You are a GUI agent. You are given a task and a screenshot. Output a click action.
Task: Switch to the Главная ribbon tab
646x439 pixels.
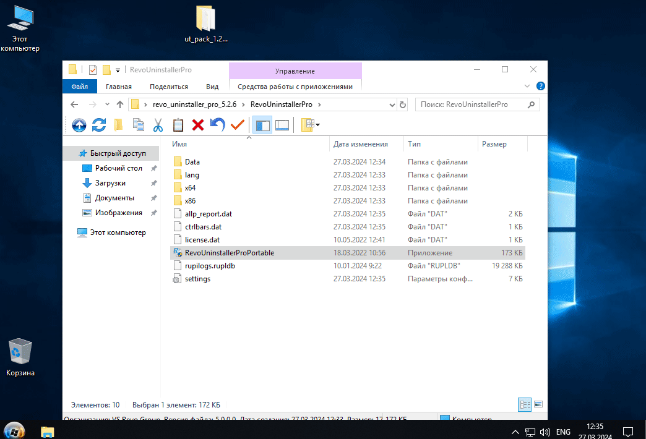119,87
